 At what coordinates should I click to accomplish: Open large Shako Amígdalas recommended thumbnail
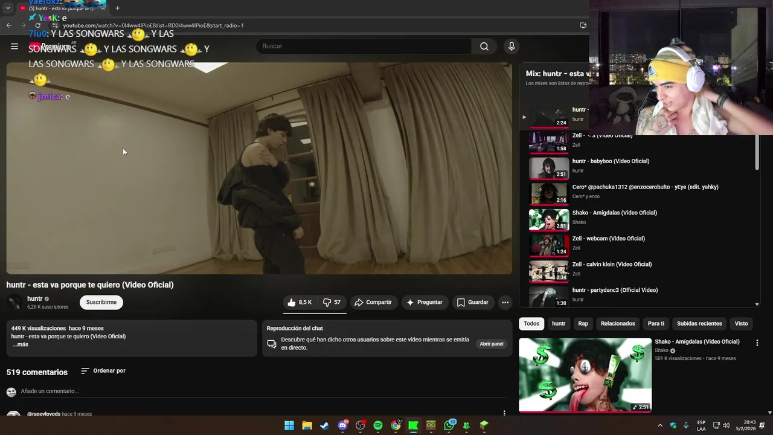pos(585,375)
